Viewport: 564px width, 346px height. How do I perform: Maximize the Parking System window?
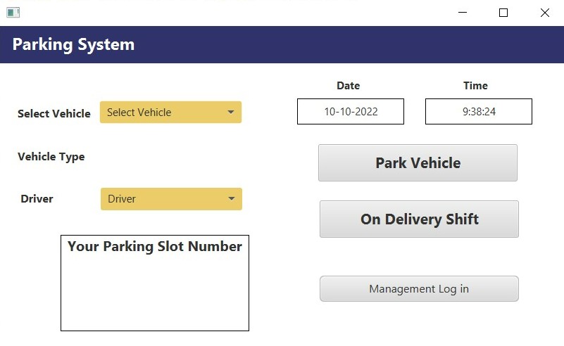click(503, 13)
